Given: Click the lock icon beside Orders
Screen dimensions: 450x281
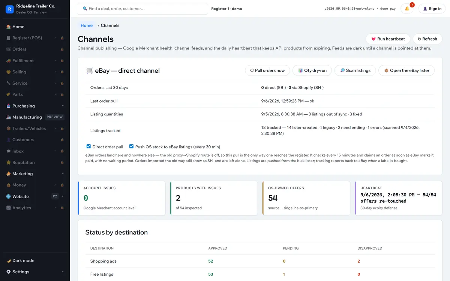Looking at the screenshot, I should [62, 49].
